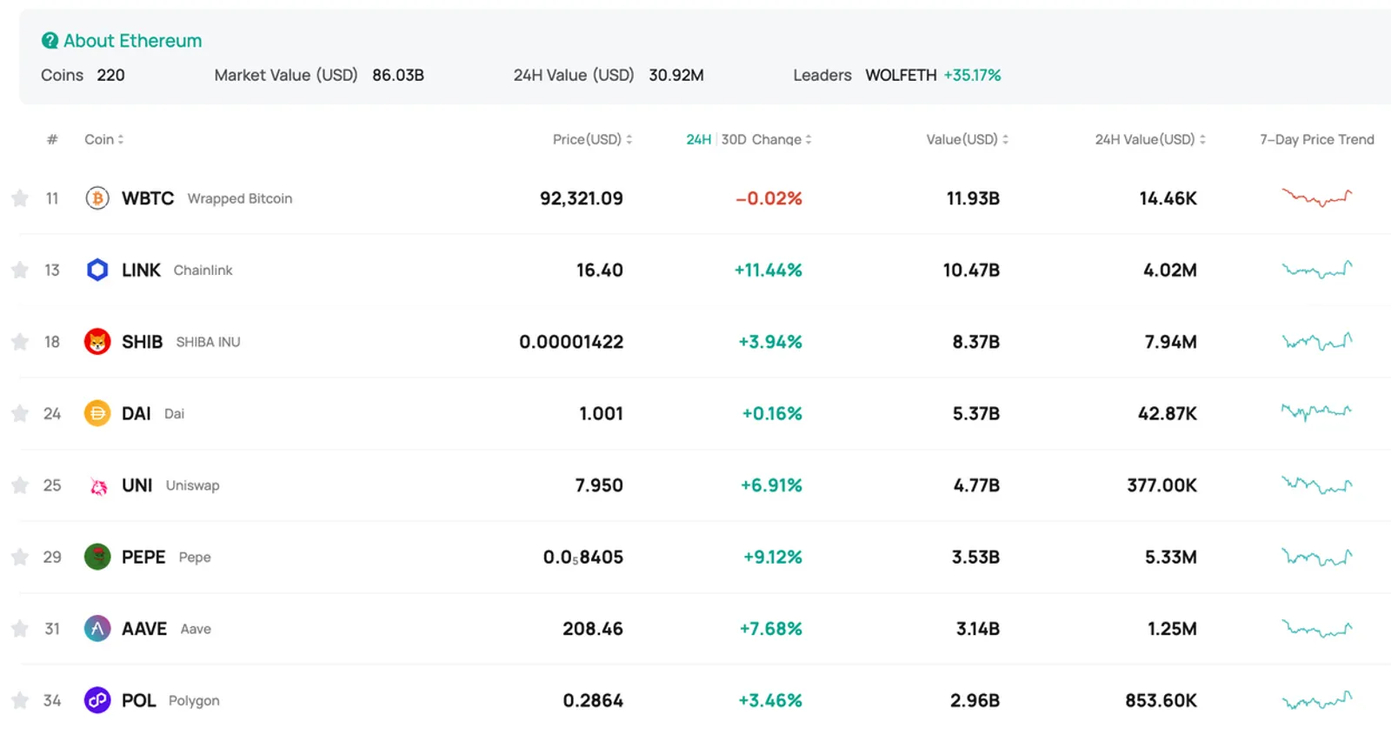View SHIB 7-day price trend chart
Viewport: 1391px width, 735px height.
click(1316, 341)
